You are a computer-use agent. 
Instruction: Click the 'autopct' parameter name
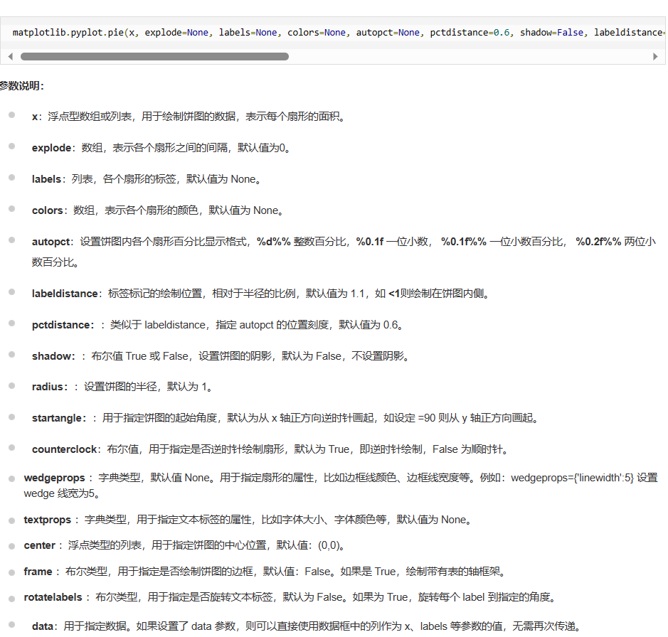(51, 242)
